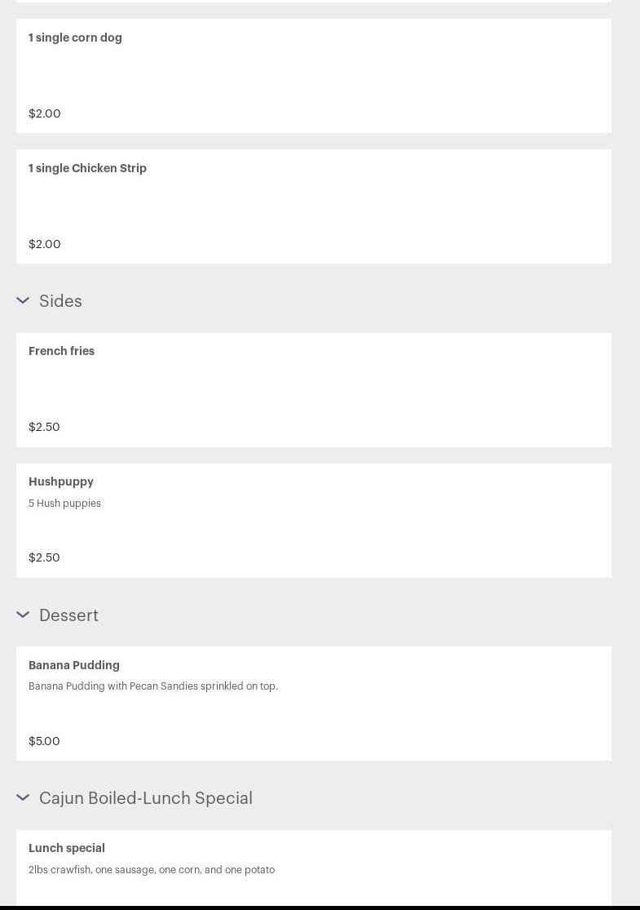Click the $2.00 price on corn dog

click(45, 113)
